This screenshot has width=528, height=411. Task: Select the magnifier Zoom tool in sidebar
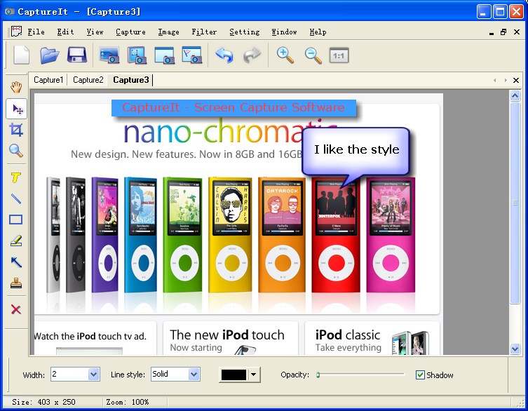pos(16,151)
